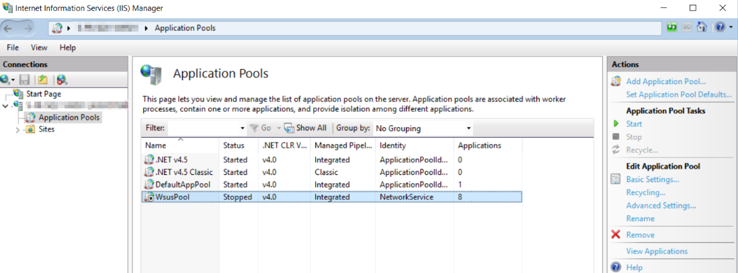Open Recycling settings
This screenshot has height=273, width=738.
tap(645, 192)
